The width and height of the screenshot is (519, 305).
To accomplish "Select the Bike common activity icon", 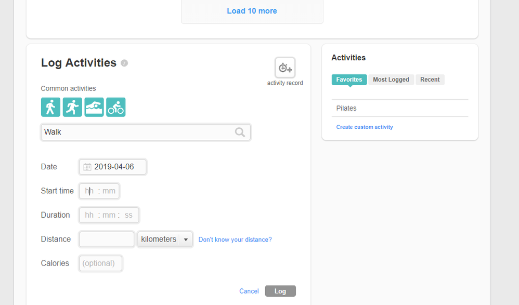I will (x=115, y=108).
